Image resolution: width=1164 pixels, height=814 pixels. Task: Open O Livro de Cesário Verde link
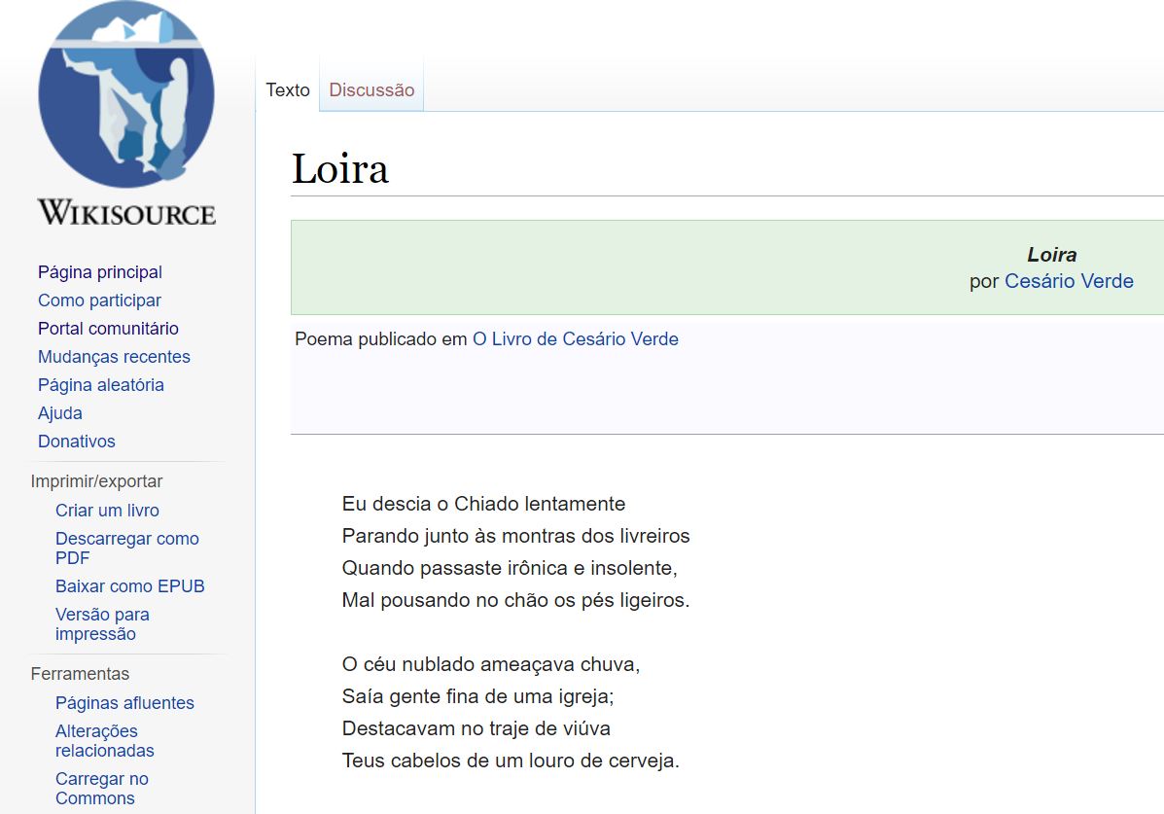coord(576,338)
